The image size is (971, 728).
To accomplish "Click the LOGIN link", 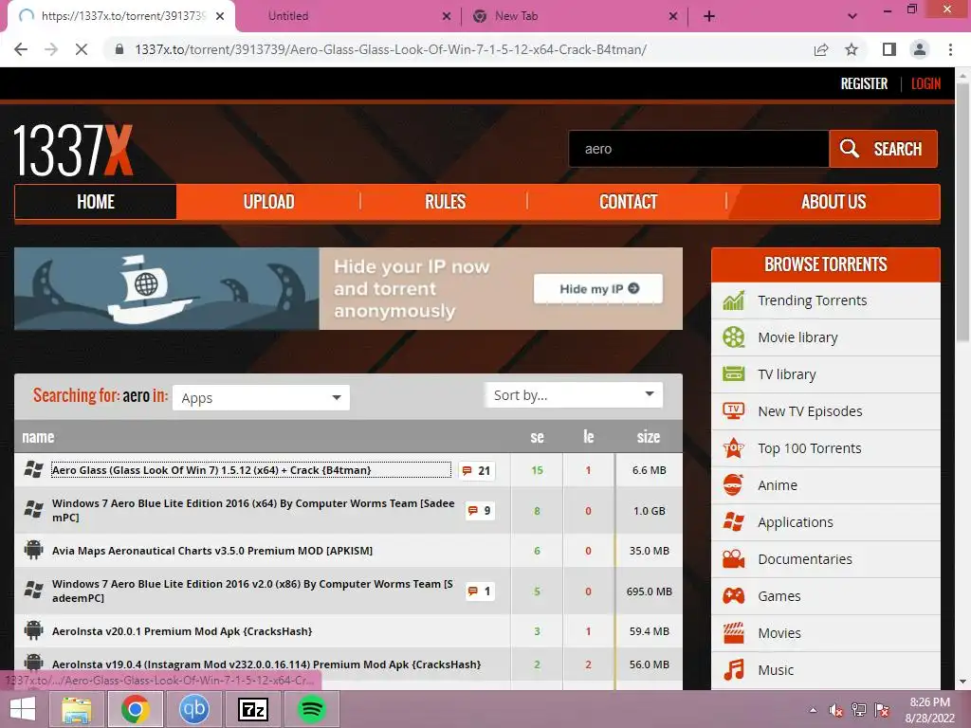I will pos(925,83).
